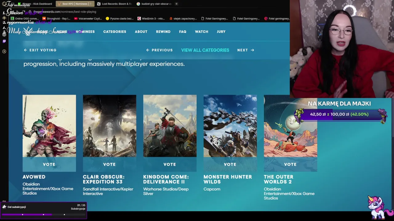This screenshot has height=221, width=394.
Task: Click the Google favicon on budżet tab
Action: point(138,4)
